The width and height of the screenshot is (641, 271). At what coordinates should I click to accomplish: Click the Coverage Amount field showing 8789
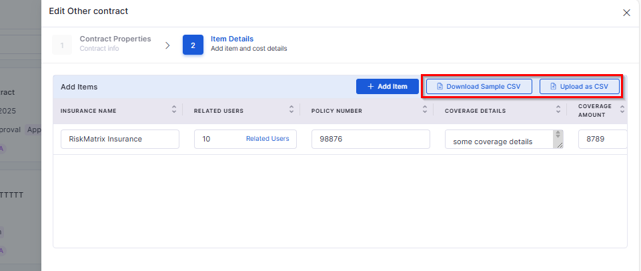coord(602,140)
